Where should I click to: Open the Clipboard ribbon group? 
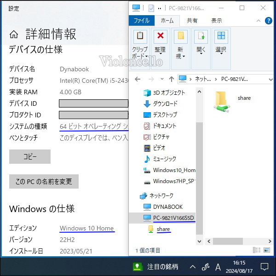(x=140, y=49)
